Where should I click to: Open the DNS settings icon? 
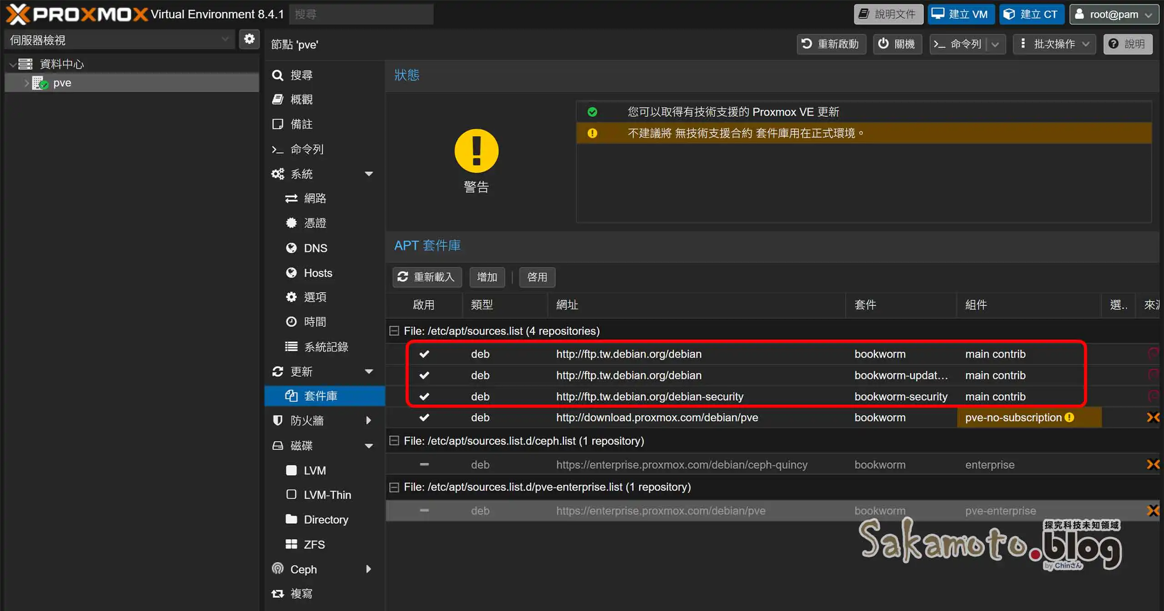point(291,248)
